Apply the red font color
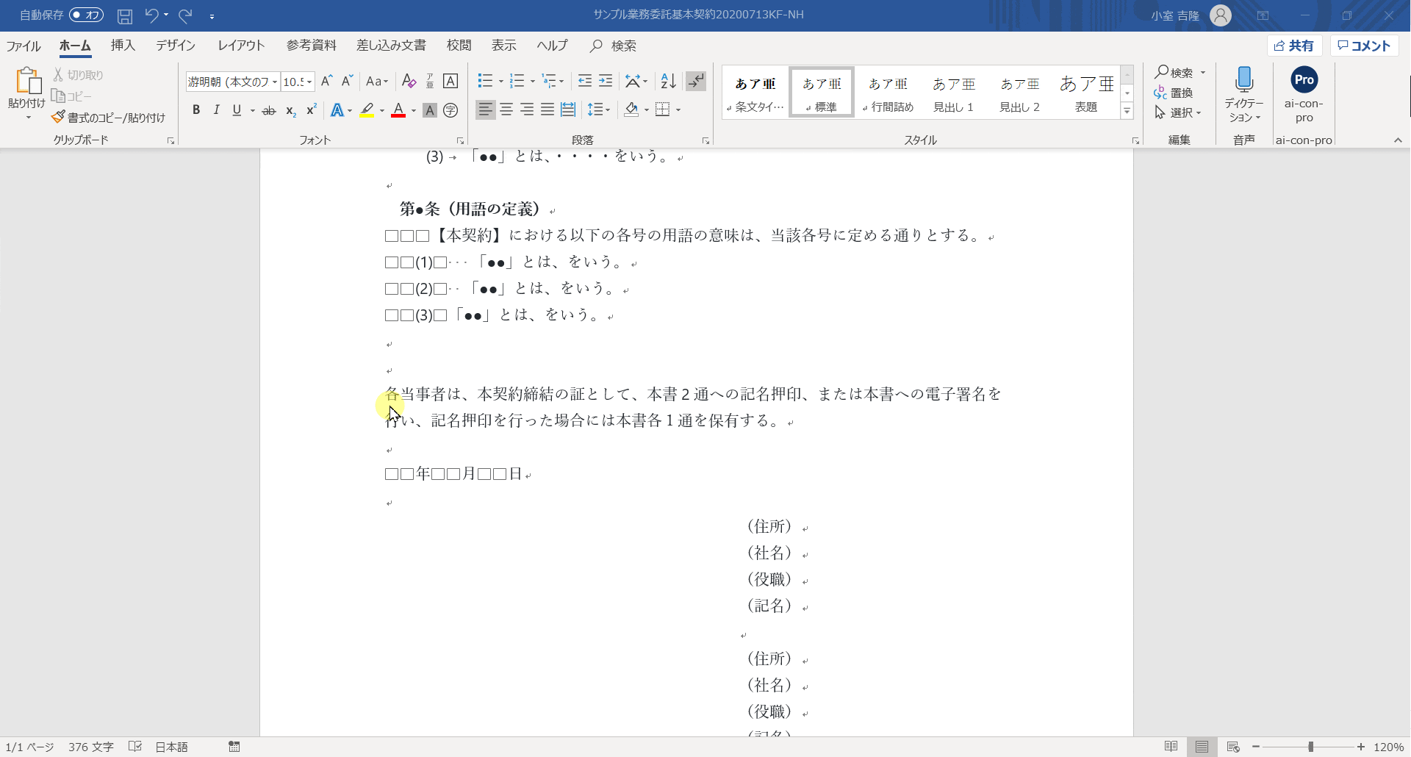The width and height of the screenshot is (1411, 757). (398, 110)
